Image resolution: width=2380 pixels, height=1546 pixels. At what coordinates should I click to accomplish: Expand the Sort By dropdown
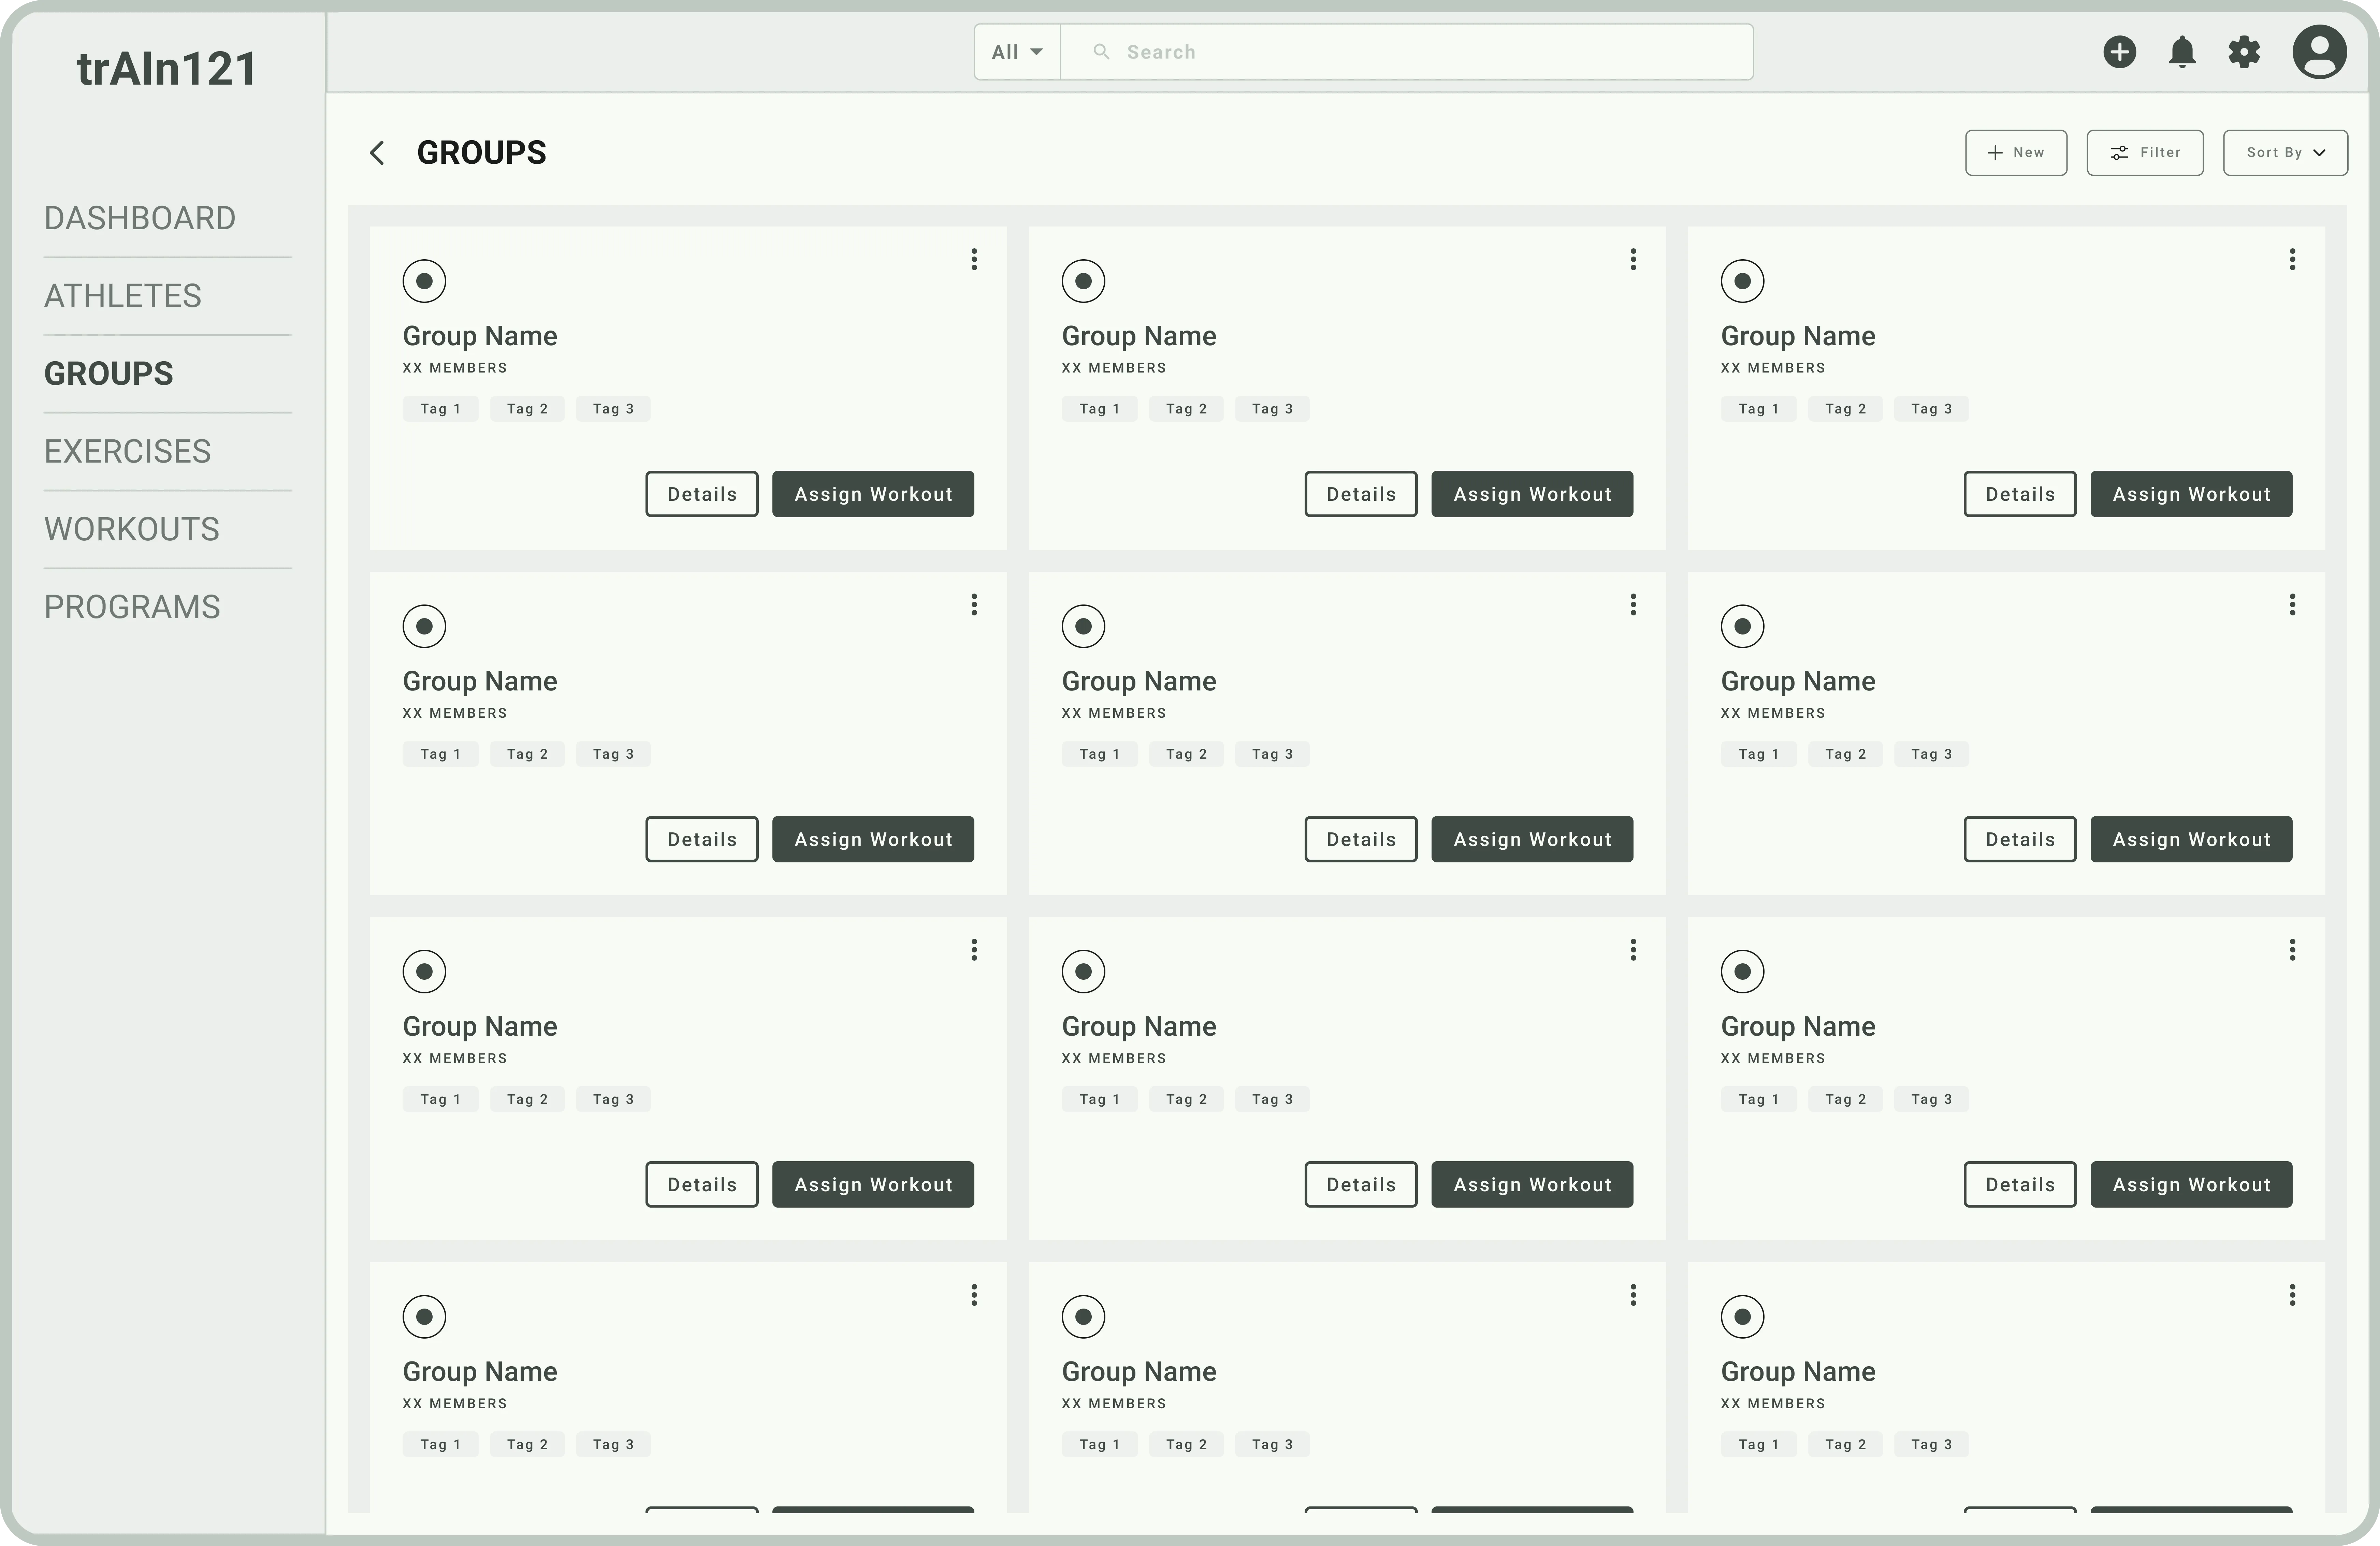click(x=2285, y=152)
